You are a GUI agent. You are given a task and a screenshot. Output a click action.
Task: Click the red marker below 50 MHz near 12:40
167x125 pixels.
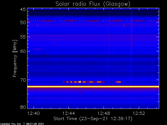[37, 26]
